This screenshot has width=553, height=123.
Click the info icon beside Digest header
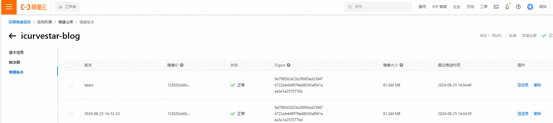pyautogui.click(x=289, y=65)
